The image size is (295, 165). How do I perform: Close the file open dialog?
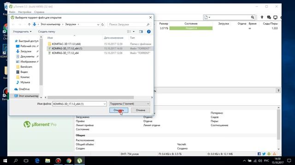[150, 17]
